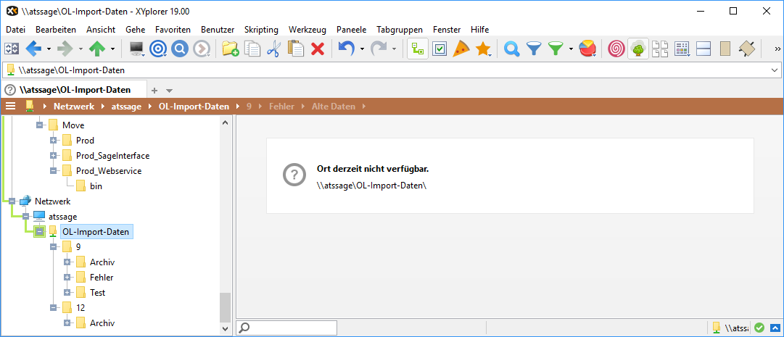Open the address bar dropdown arrow
The image size is (784, 337).
(774, 70)
